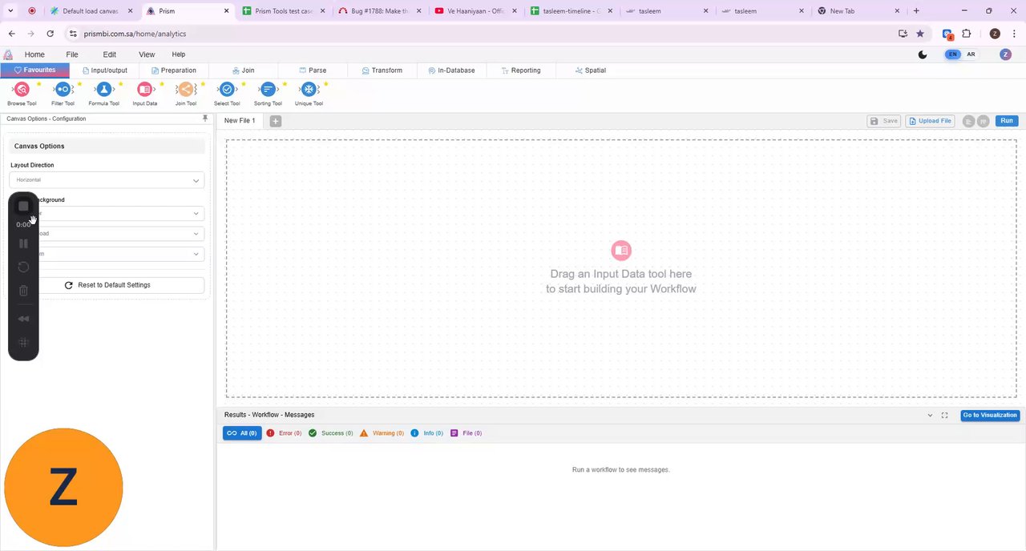
Task: Open browser Extensions puzzle icon
Action: tap(966, 34)
